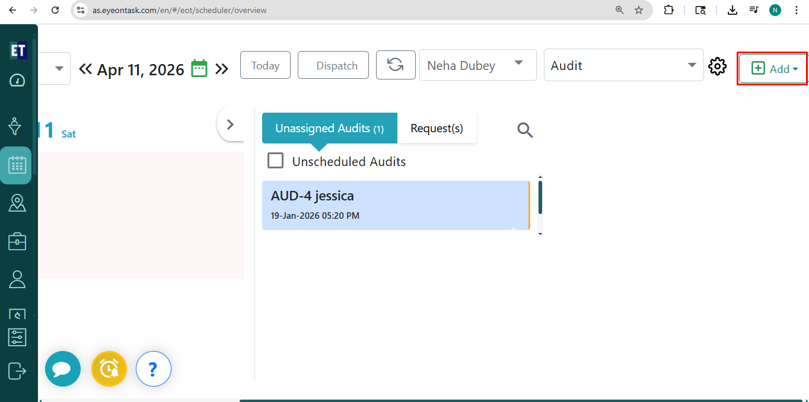Click the briefcase jobs icon in sidebar
Viewport: 809px width, 402px height.
click(17, 241)
